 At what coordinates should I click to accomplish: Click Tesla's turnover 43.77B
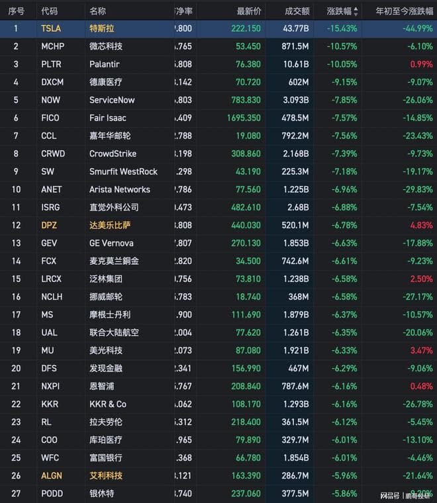point(296,28)
